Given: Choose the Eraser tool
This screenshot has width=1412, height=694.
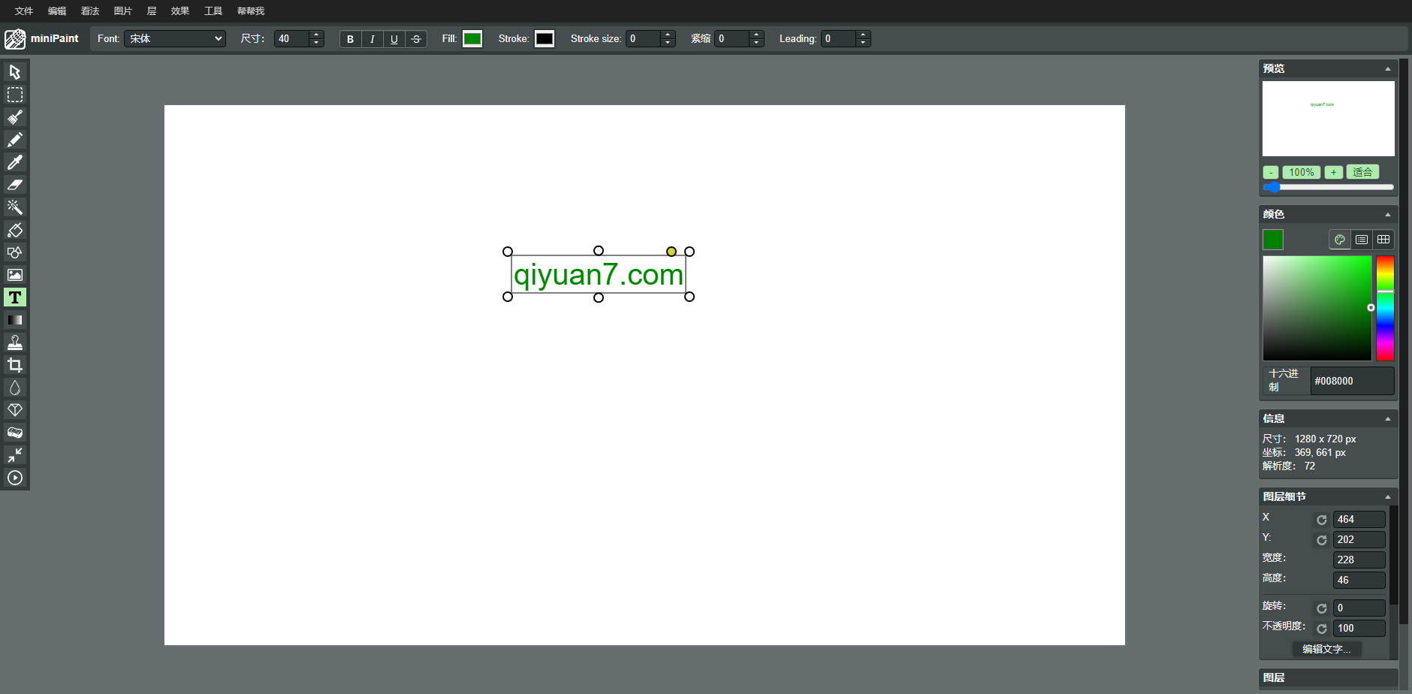Looking at the screenshot, I should coord(15,185).
